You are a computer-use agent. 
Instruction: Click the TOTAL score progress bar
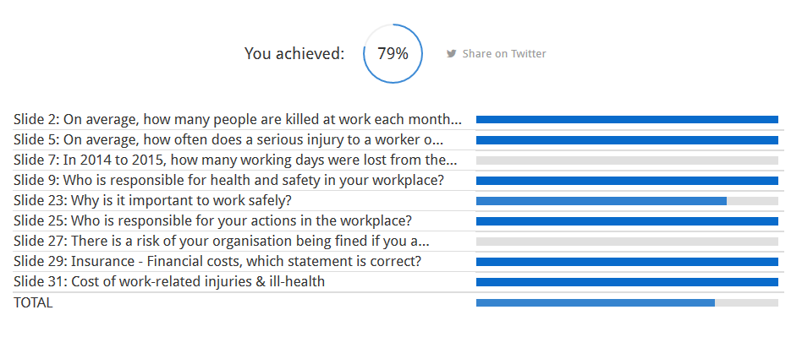pyautogui.click(x=627, y=302)
